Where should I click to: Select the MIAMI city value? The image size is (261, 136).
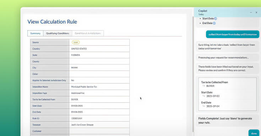click(x=75, y=67)
